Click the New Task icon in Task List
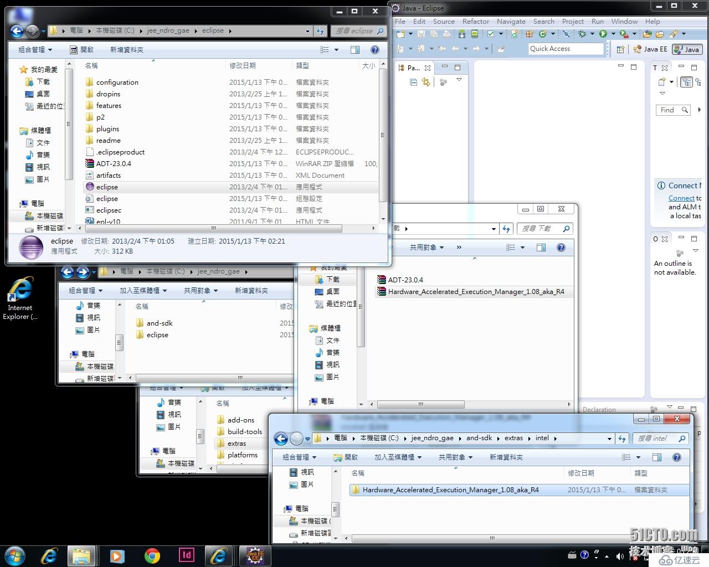The height and width of the screenshot is (567, 709). (662, 82)
